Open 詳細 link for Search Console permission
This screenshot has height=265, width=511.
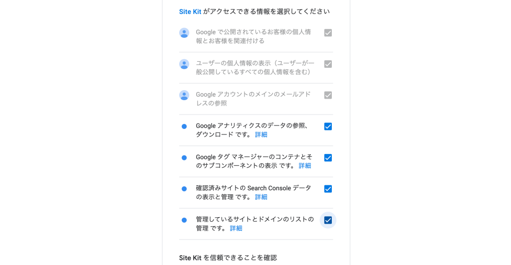tap(261, 197)
